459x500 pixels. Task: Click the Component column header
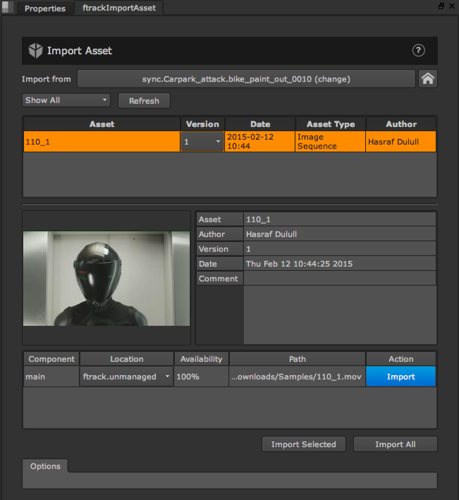point(51,359)
